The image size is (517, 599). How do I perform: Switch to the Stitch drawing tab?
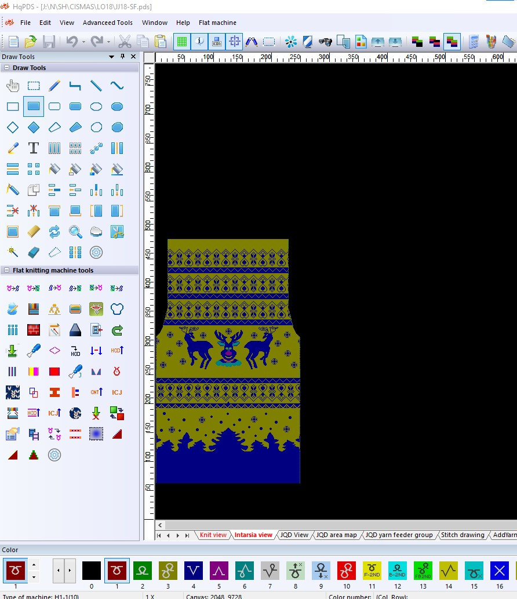(x=463, y=535)
